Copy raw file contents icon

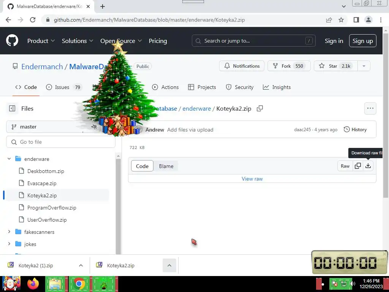358,166
